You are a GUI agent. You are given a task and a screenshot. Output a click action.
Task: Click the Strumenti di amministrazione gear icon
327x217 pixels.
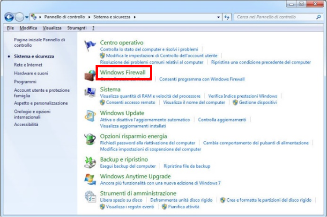tap(90, 196)
